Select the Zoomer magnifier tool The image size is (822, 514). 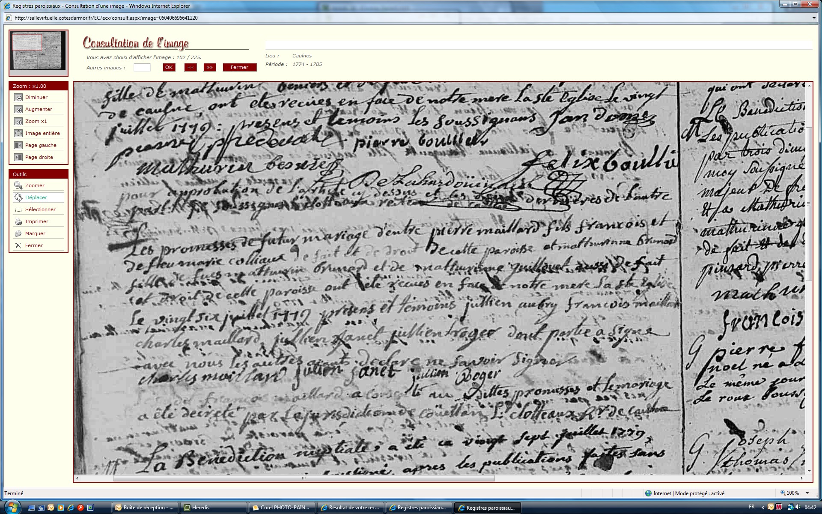18,185
